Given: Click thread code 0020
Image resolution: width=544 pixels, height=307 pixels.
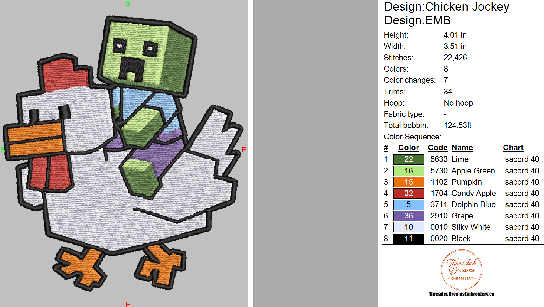Looking at the screenshot, I should (439, 239).
